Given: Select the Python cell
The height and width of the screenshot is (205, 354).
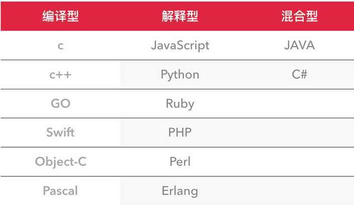Looking at the screenshot, I should click(x=180, y=75).
